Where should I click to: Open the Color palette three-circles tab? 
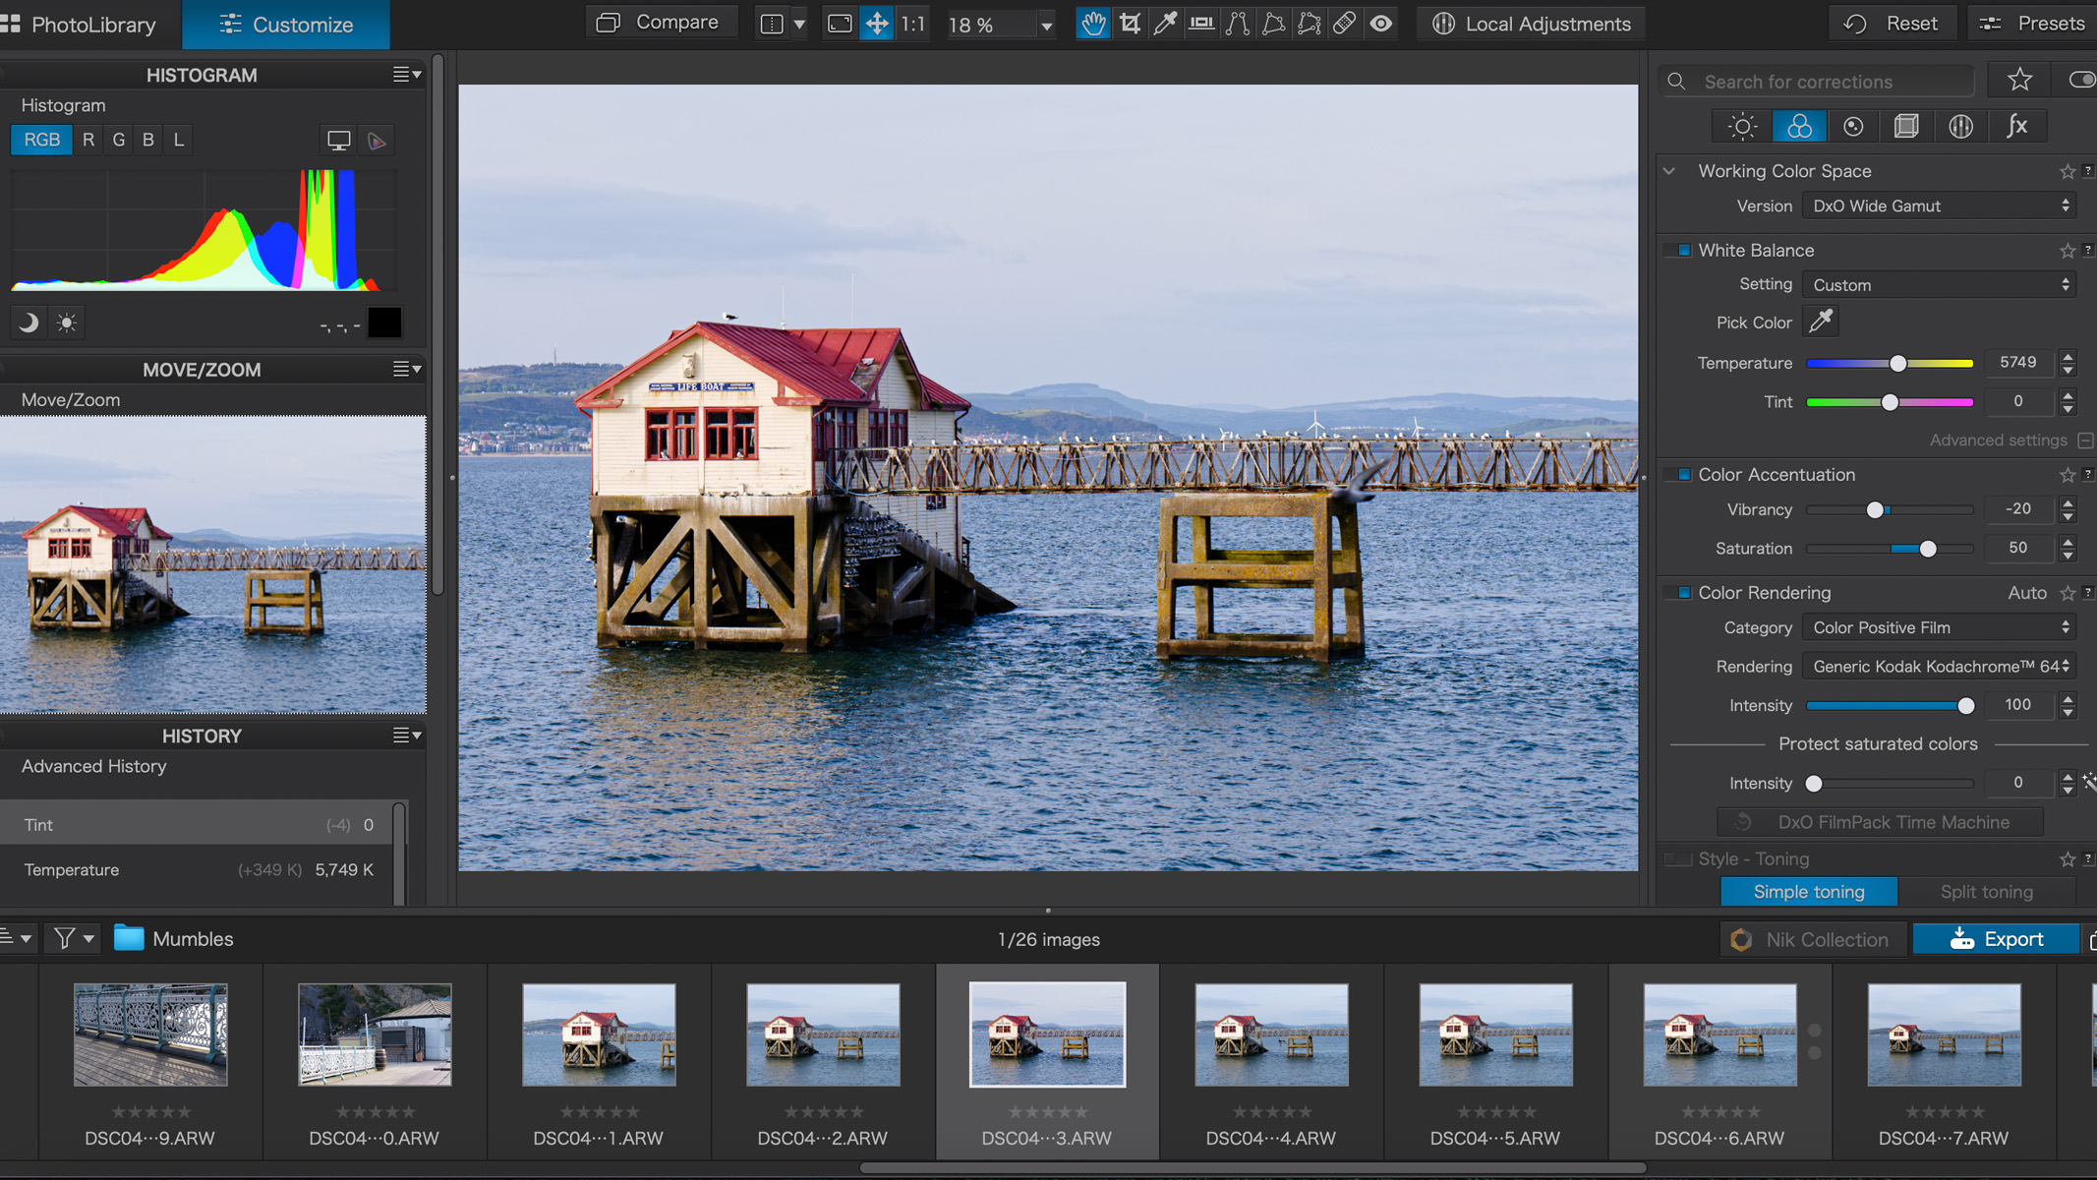point(1799,126)
